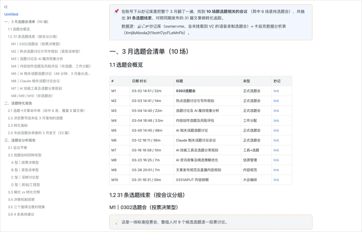Jump to outline item M6｜Claude 相关话题讨论会议
The height and width of the screenshot is (232, 362).
coord(36,81)
